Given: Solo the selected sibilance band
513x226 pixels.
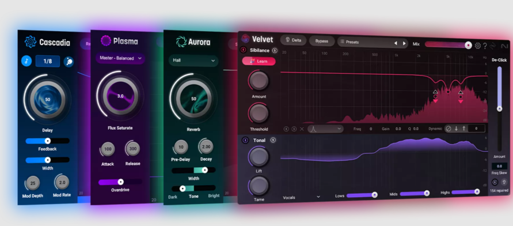Looking at the screenshot, I should click(294, 129).
